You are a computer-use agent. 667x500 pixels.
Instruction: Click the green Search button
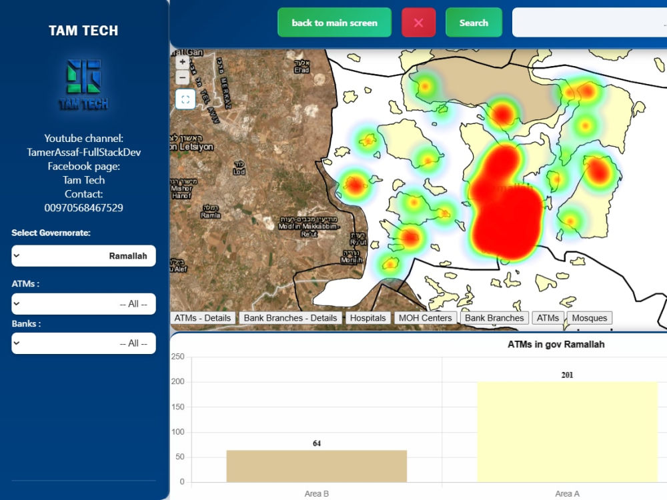click(x=474, y=23)
